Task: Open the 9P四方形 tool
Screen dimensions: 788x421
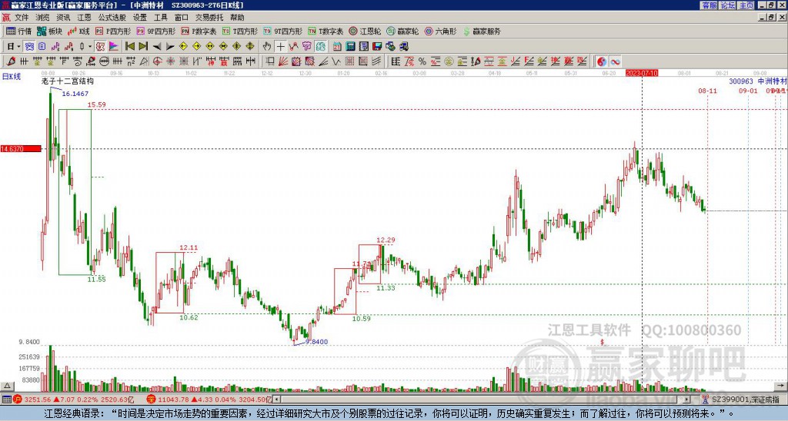Action: [x=155, y=31]
